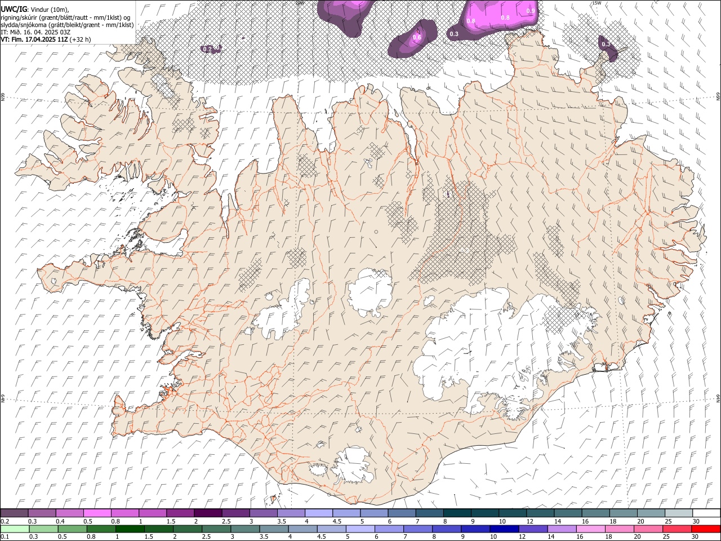Click the 0.9 precipitation value on the map
Image resolution: width=721 pixels, height=541 pixels.
[x=531, y=11]
